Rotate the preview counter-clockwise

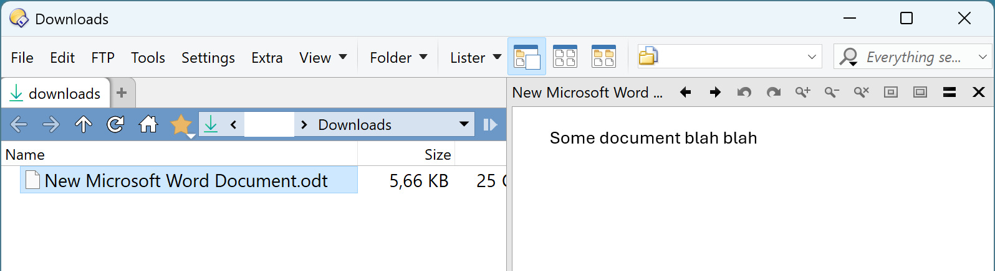pos(744,93)
